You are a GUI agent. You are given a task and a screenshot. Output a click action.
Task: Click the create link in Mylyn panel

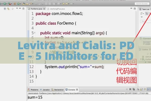[x=148, y=44]
